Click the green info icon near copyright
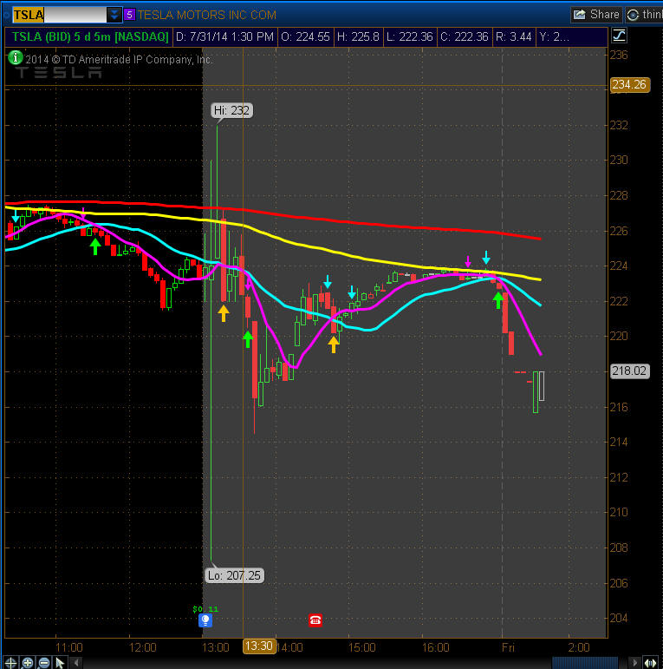Image resolution: width=663 pixels, height=669 pixels. [14, 58]
